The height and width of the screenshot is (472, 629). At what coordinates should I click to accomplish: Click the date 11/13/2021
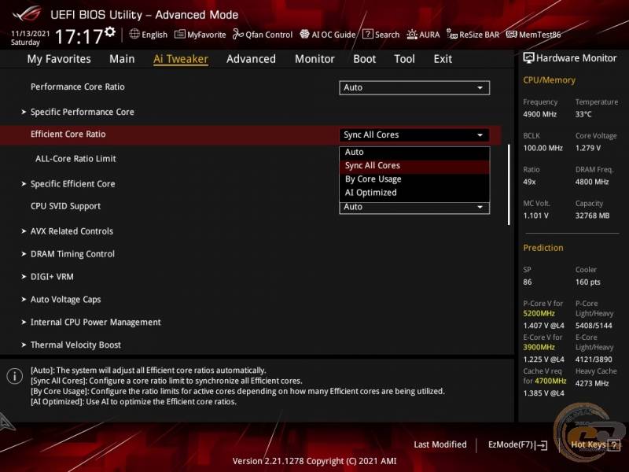[30, 34]
